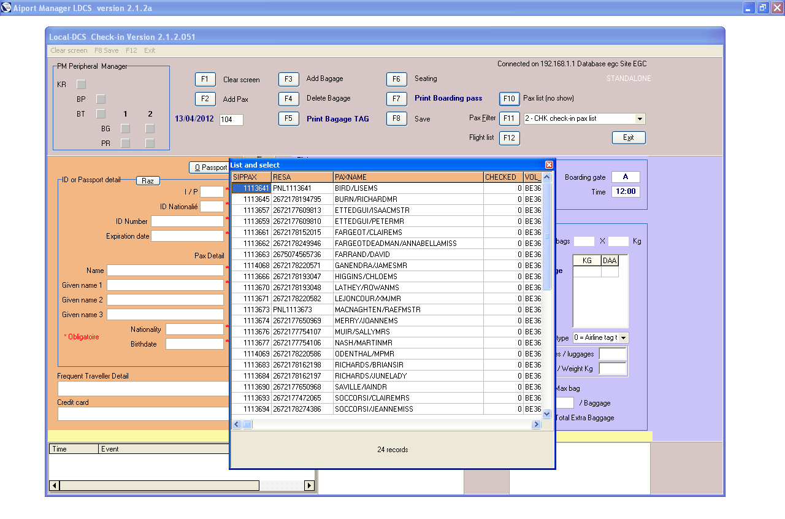Click the F1 Clear screen button

pos(205,79)
